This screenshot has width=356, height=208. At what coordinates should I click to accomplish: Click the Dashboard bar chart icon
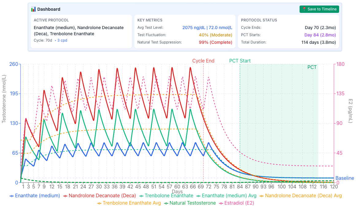[x=33, y=9]
